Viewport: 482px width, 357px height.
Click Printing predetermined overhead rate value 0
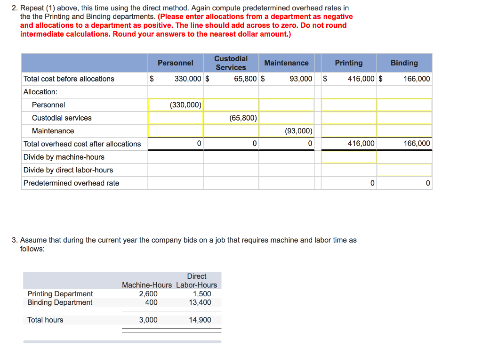(x=372, y=183)
